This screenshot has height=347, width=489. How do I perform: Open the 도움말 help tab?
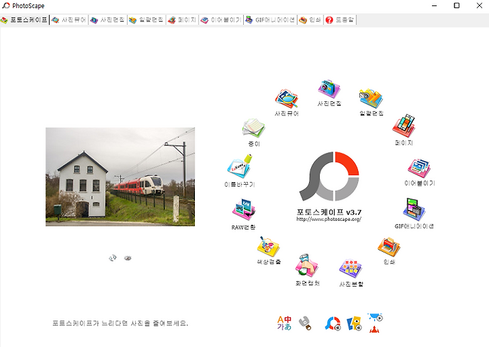tap(340, 20)
